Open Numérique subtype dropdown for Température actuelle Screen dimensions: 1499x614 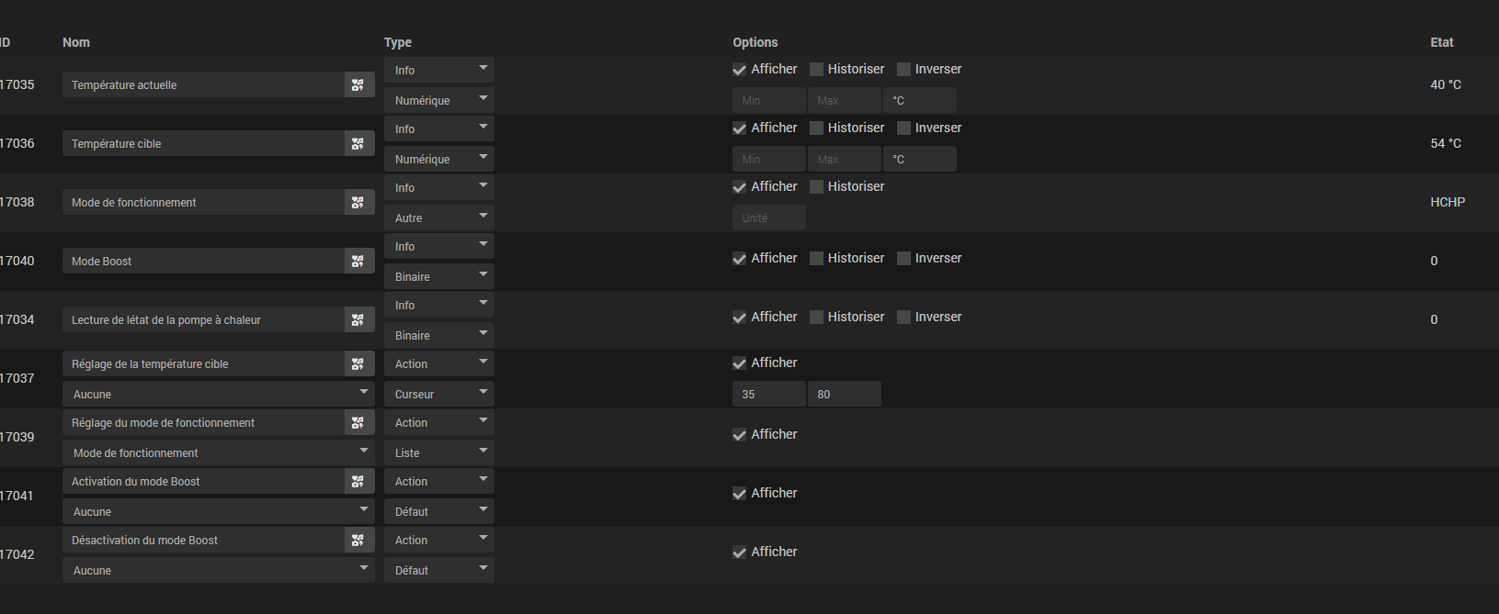click(x=438, y=100)
